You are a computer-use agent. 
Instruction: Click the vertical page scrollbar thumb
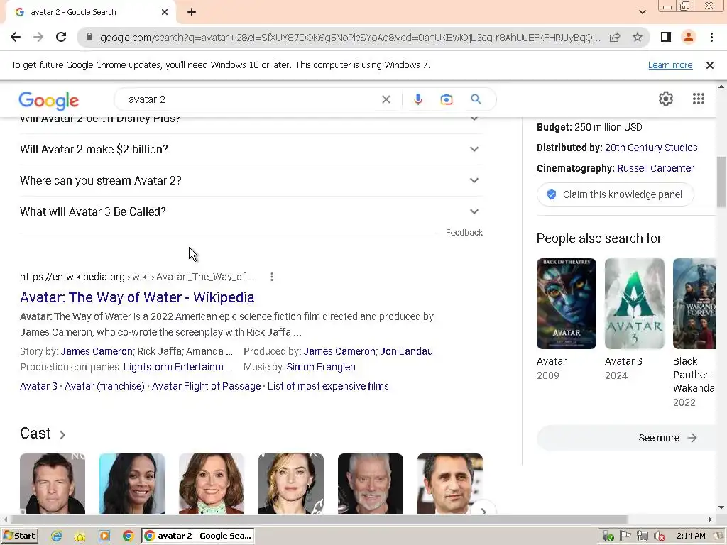click(721, 182)
